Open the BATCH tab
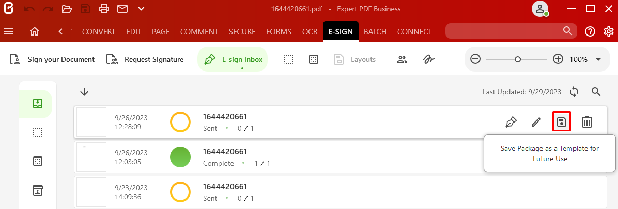Image resolution: width=618 pixels, height=209 pixels. (x=375, y=32)
